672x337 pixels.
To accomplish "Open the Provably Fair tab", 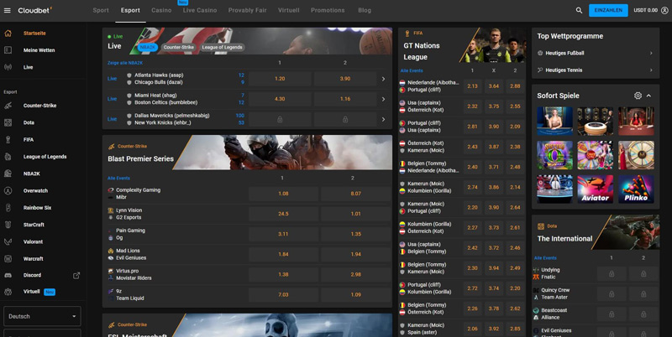I will coord(247,10).
